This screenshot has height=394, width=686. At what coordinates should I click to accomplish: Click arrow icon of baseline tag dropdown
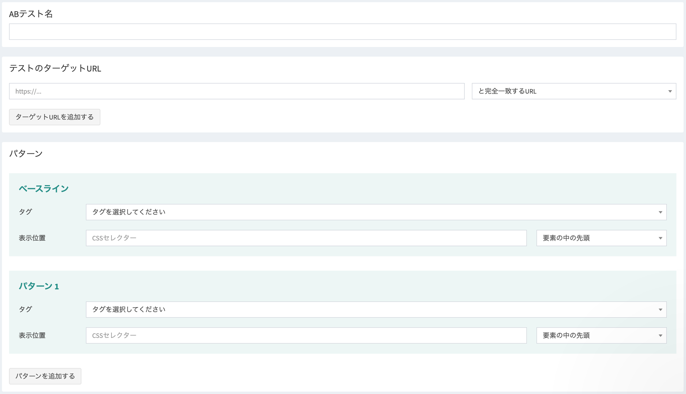tap(660, 212)
